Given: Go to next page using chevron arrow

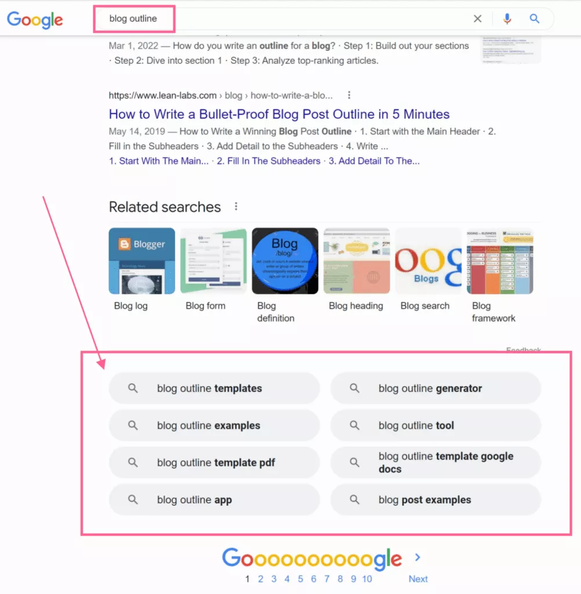Looking at the screenshot, I should pyautogui.click(x=417, y=557).
